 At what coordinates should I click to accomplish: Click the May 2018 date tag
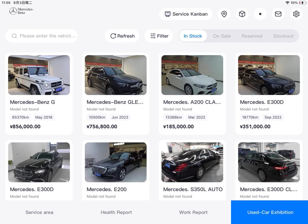click(x=44, y=117)
